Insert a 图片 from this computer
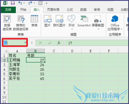The width and height of the screenshot is (129, 104). (47, 21)
